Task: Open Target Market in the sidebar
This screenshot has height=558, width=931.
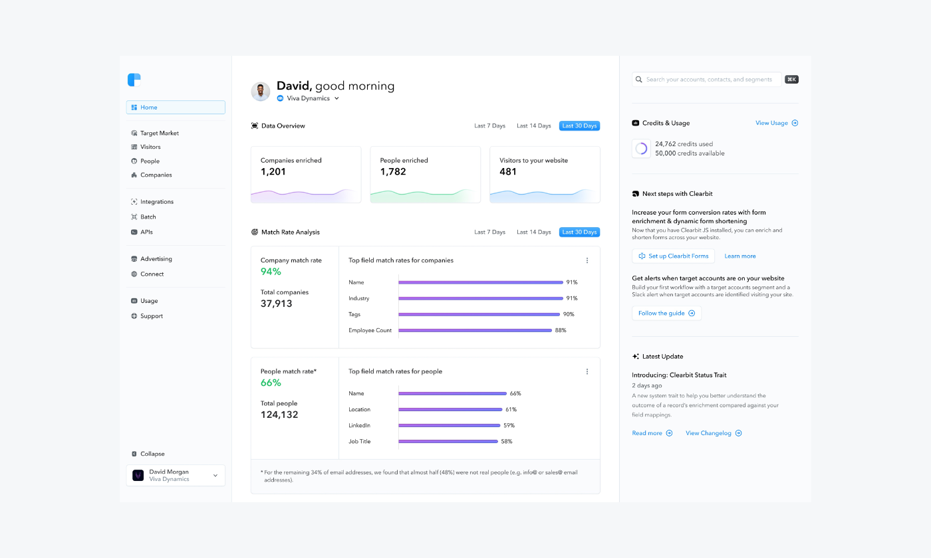Action: pos(160,133)
